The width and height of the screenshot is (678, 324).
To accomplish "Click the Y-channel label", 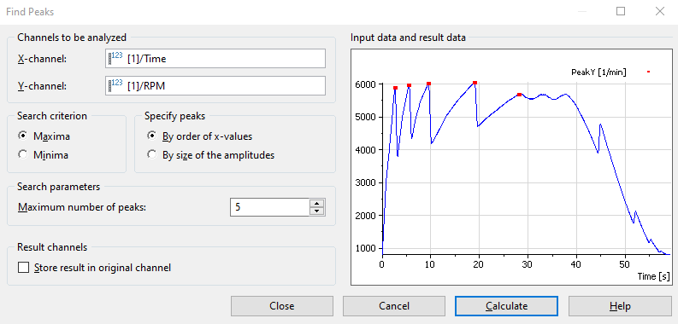I will [42, 86].
